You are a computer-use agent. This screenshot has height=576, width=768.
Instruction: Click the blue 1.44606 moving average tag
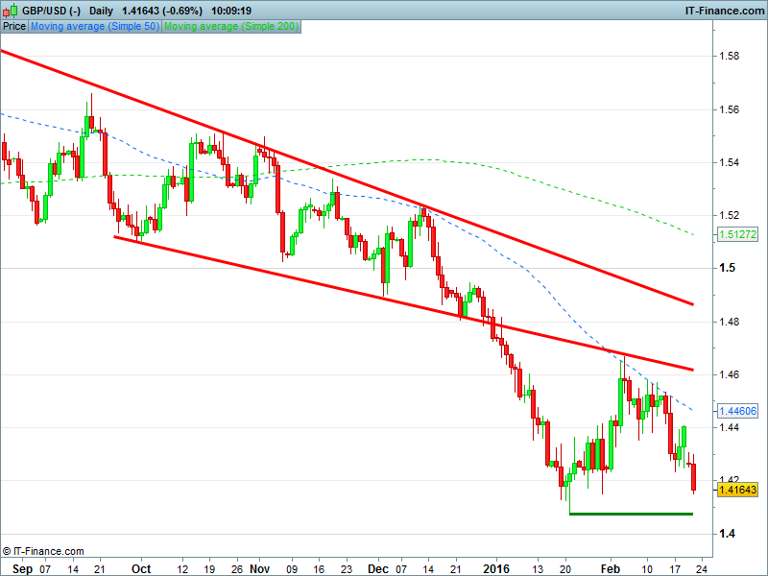pos(737,411)
